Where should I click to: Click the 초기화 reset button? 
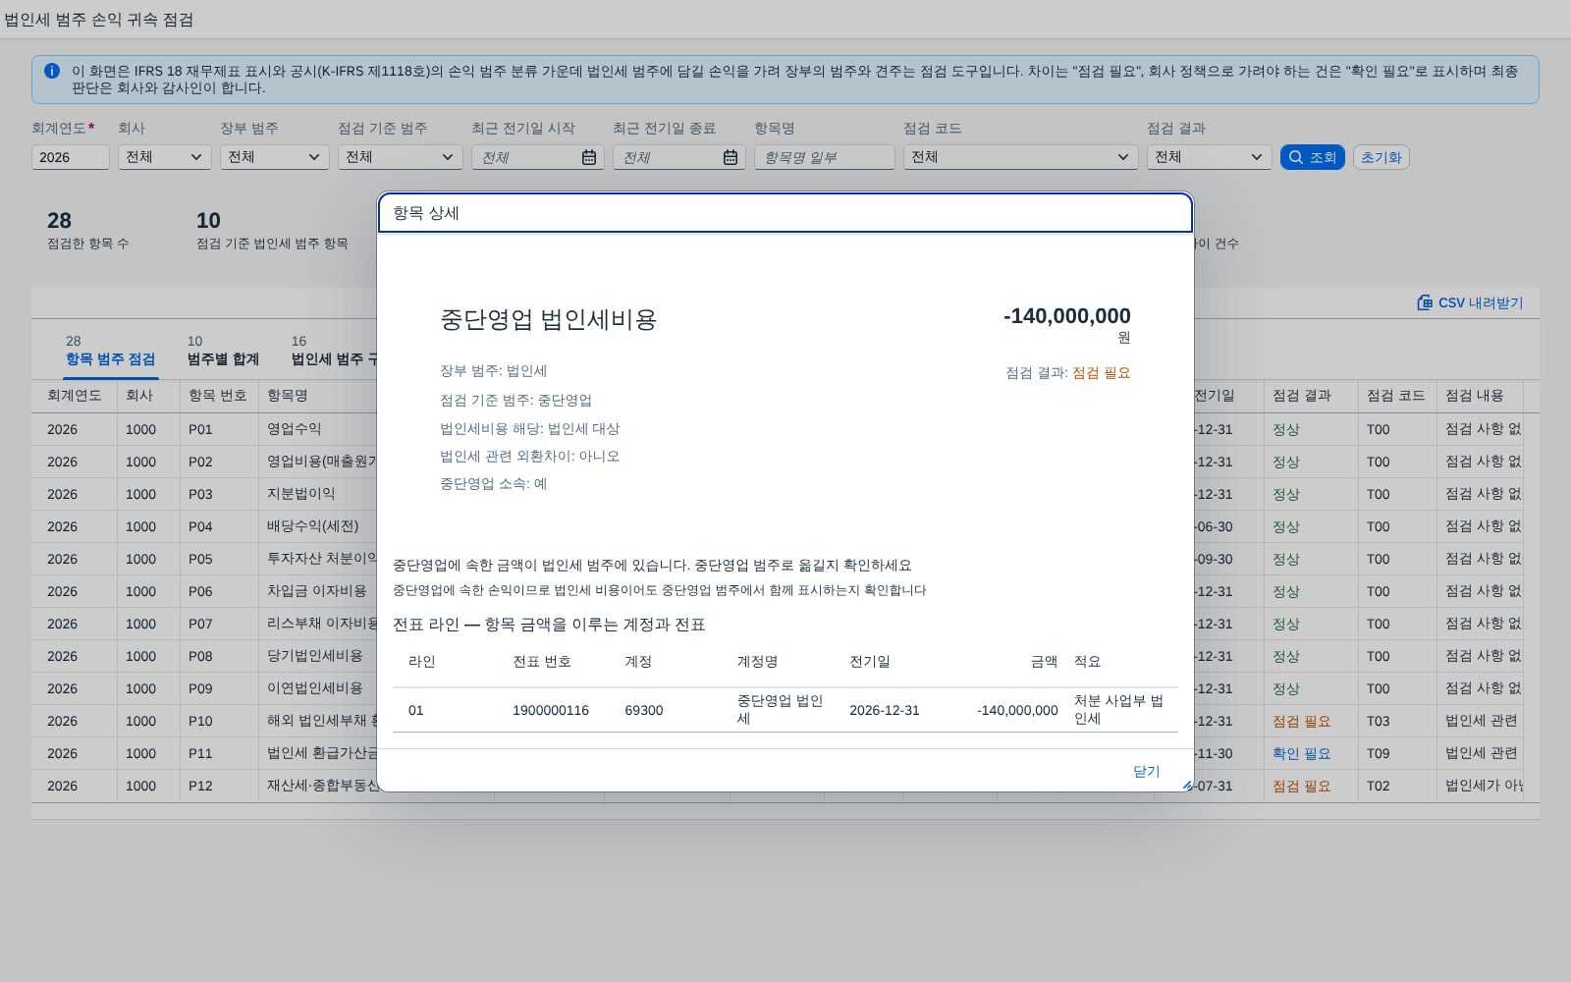coord(1381,157)
